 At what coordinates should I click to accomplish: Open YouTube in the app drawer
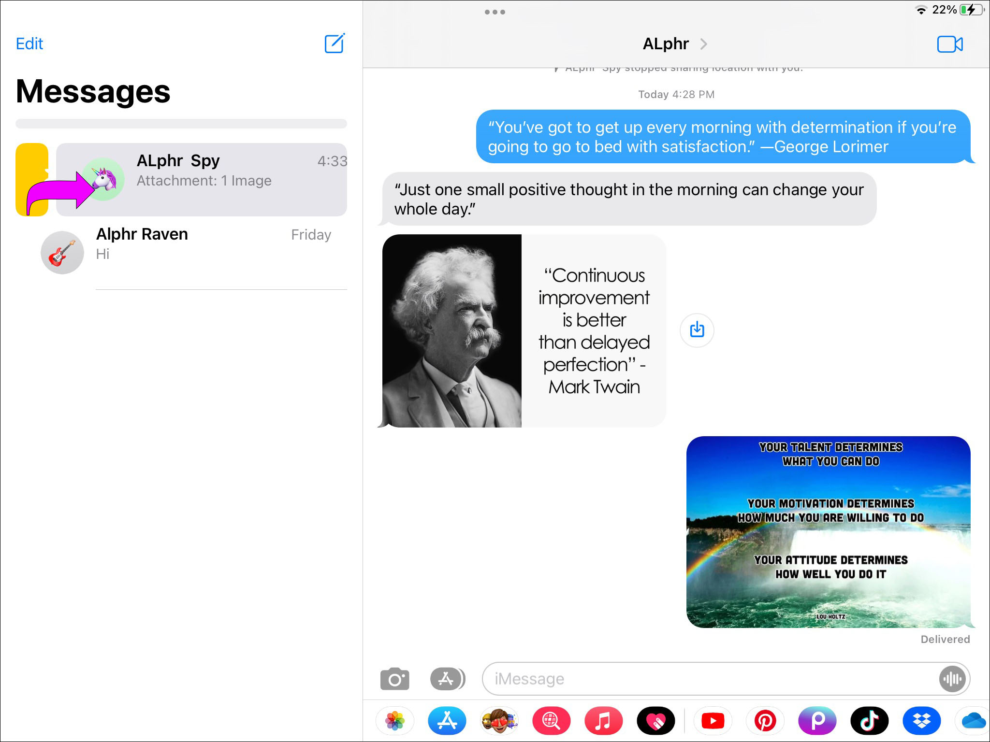pyautogui.click(x=713, y=721)
